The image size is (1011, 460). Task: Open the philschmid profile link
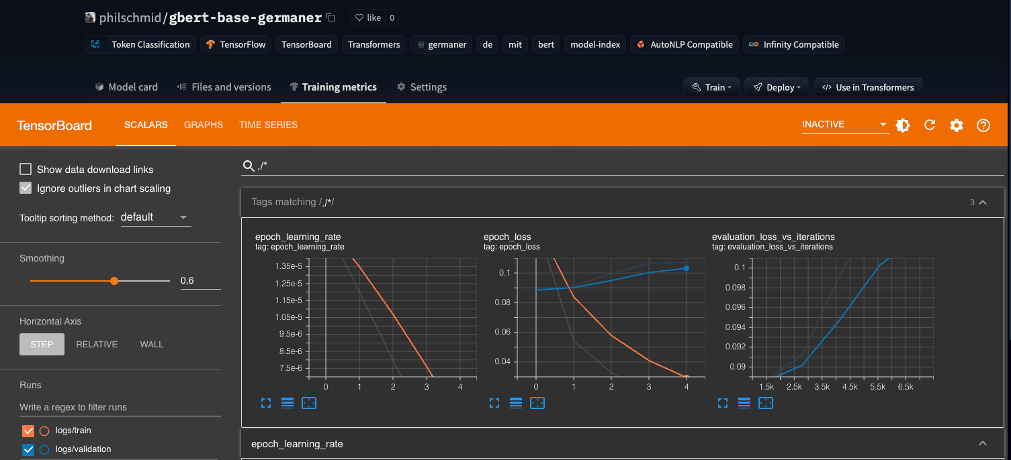pyautogui.click(x=130, y=18)
